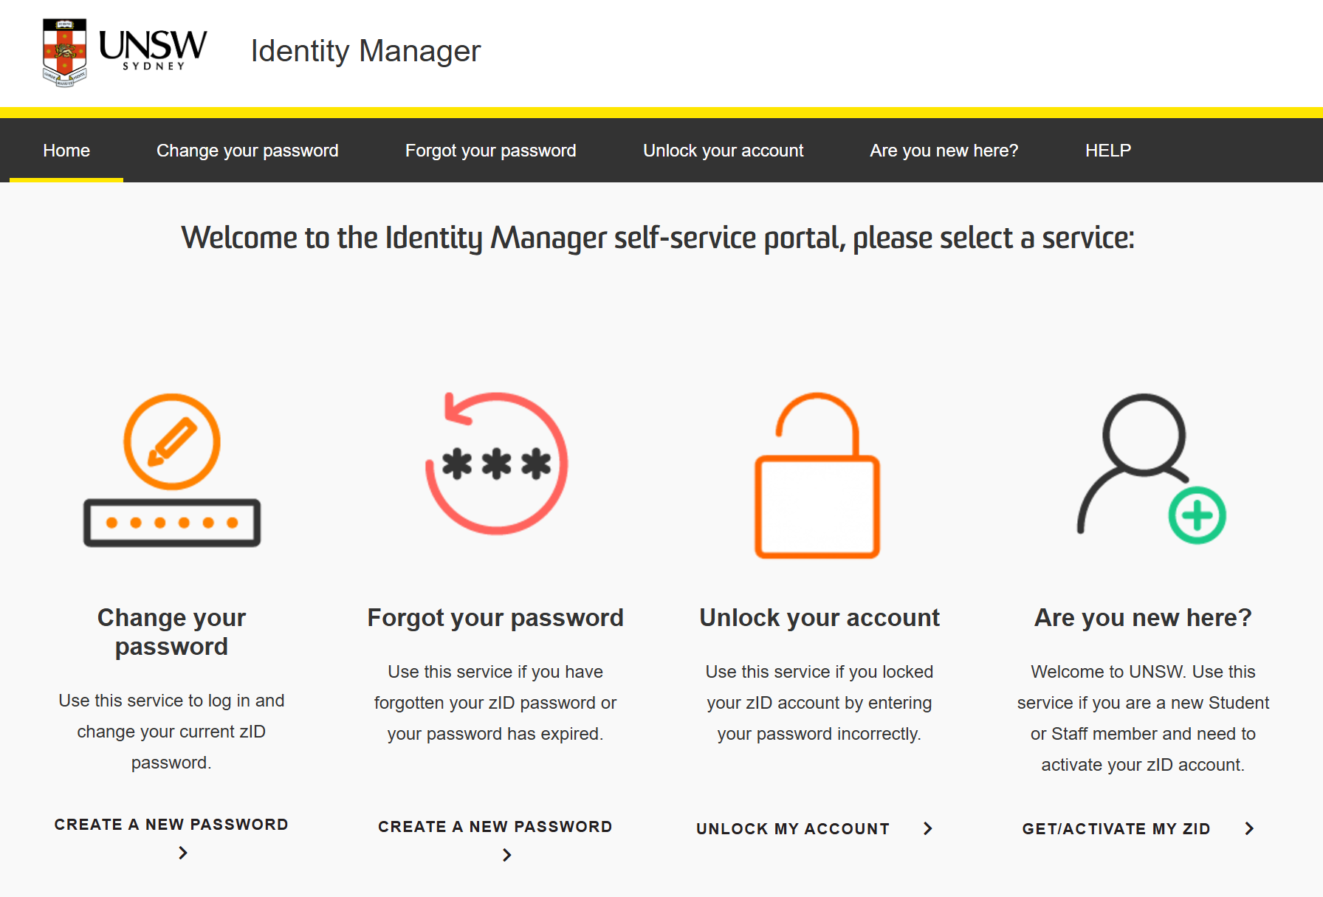Click the green plus symbol on the person icon
The image size is (1323, 897).
coord(1197,517)
